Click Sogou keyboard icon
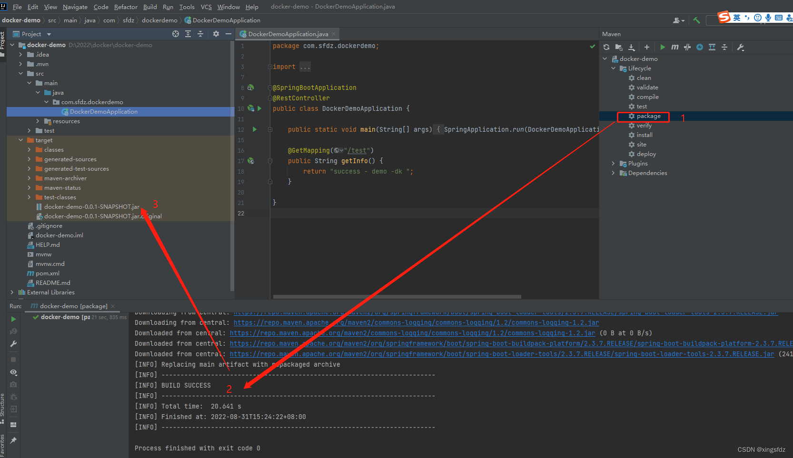Viewport: 793px width, 458px height. (x=779, y=18)
